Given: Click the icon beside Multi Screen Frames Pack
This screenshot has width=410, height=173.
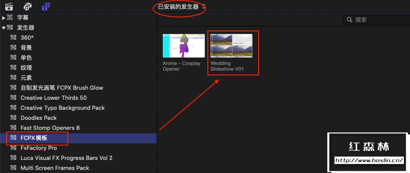Looking at the screenshot, I should pyautogui.click(x=13, y=168).
